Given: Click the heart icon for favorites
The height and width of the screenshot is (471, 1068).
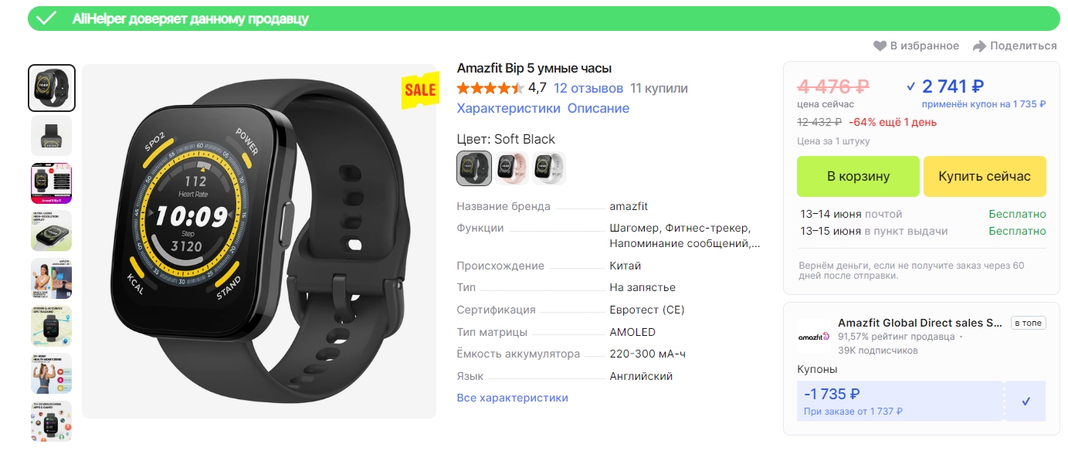Looking at the screenshot, I should 880,46.
